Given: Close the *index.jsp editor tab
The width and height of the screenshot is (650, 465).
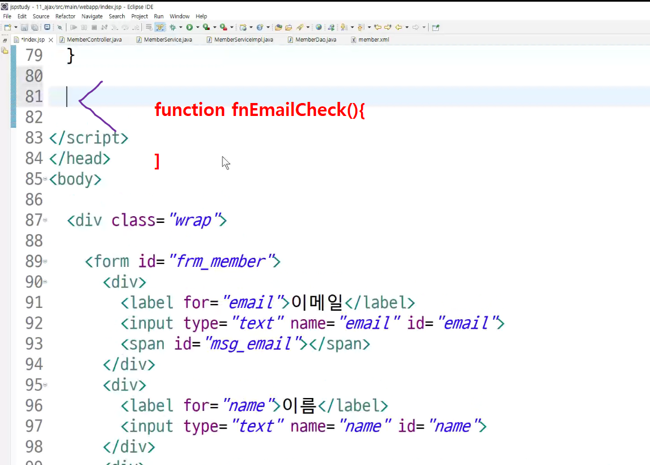Looking at the screenshot, I should (51, 40).
